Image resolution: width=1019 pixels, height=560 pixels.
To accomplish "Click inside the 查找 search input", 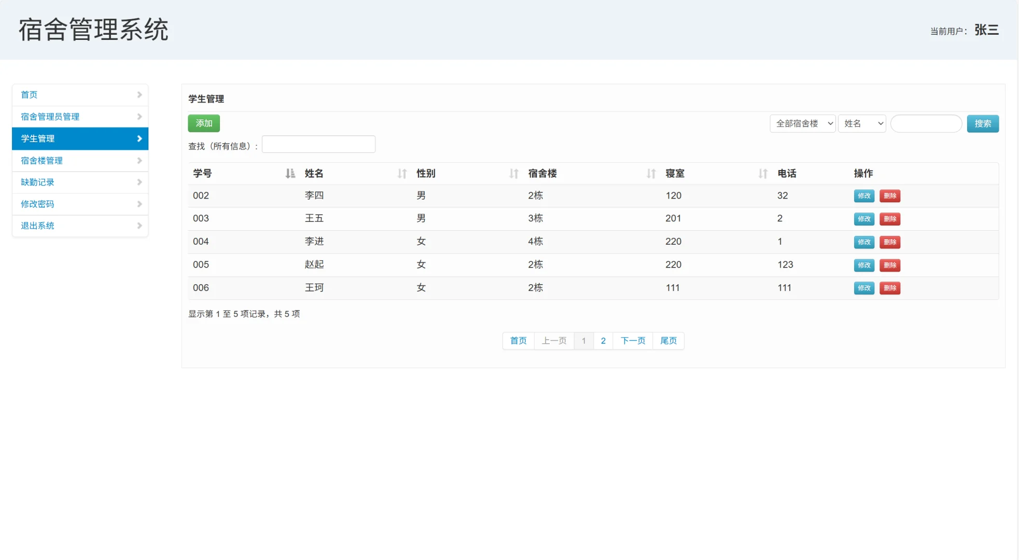I will point(318,144).
